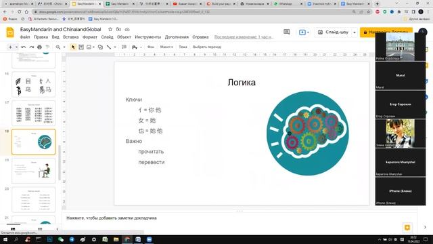433x244 pixels.
Task: Click Выбрать переход transition button
Action: pos(207,47)
